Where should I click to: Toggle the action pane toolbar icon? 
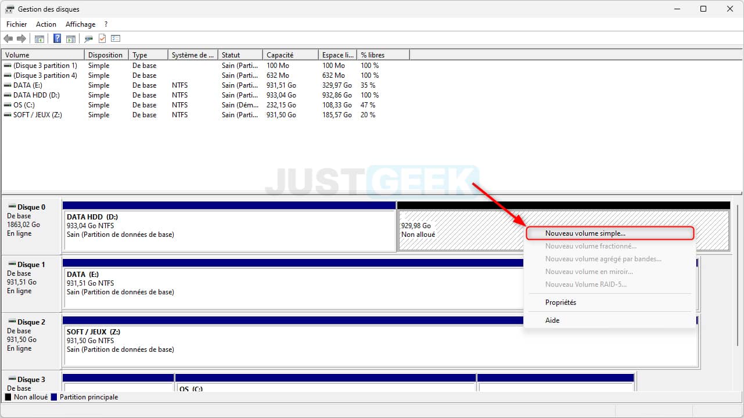pos(71,39)
